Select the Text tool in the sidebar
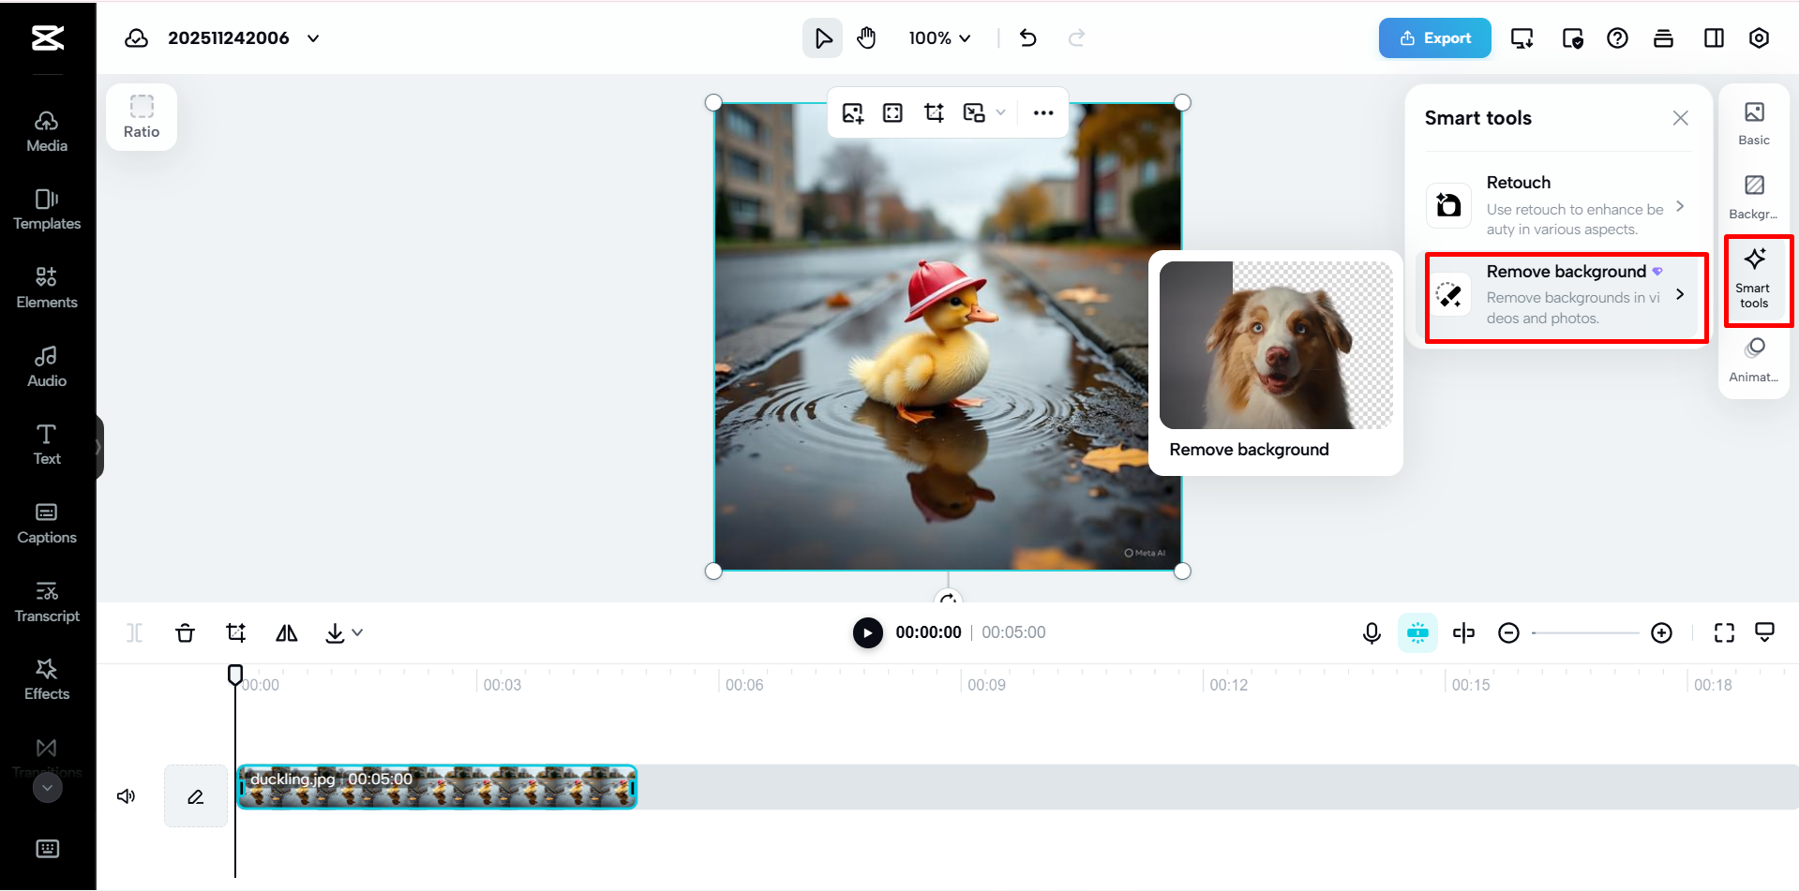Screen dimensions: 1799x891 coord(46,442)
